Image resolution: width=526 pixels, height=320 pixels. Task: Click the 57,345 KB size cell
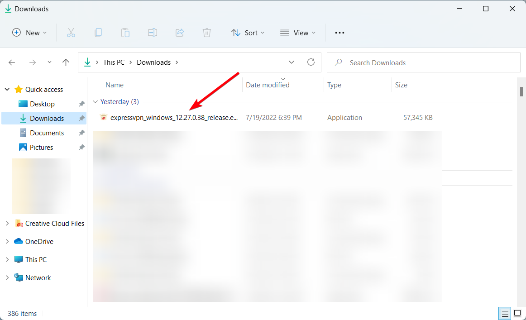coord(418,117)
